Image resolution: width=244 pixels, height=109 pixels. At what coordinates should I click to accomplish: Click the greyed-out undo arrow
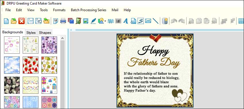point(174,21)
